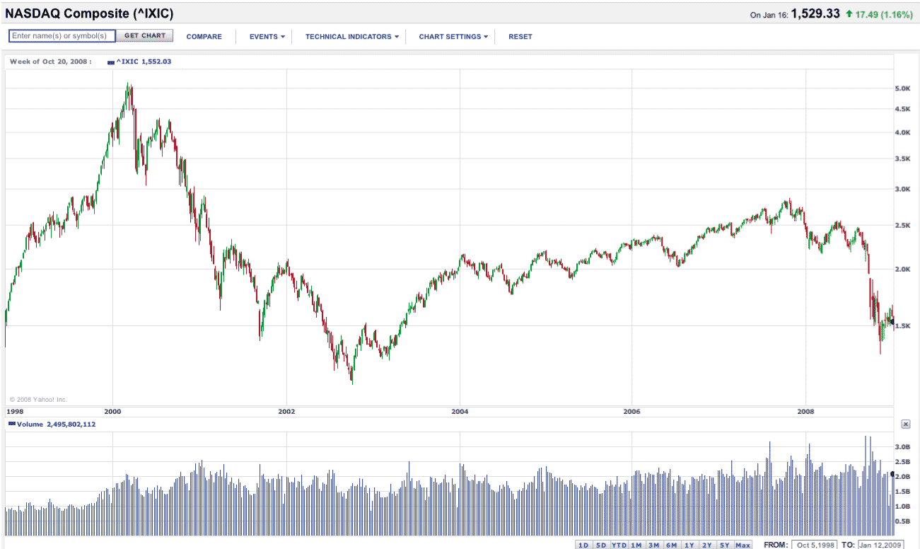Click the 2008 year axis label
This screenshot has width=920, height=549.
(x=805, y=411)
